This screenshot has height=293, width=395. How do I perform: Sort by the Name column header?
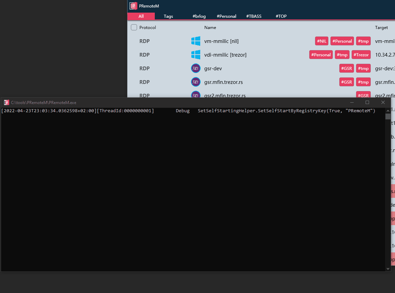pos(210,27)
